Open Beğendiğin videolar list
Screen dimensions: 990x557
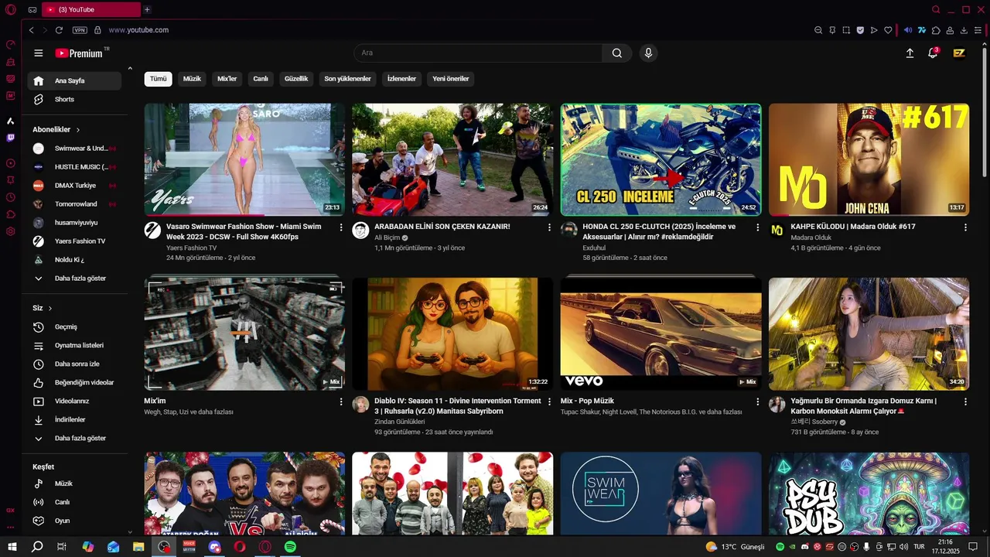(x=74, y=382)
